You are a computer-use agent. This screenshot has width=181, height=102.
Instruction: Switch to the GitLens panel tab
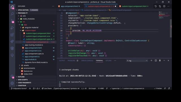click(108, 61)
